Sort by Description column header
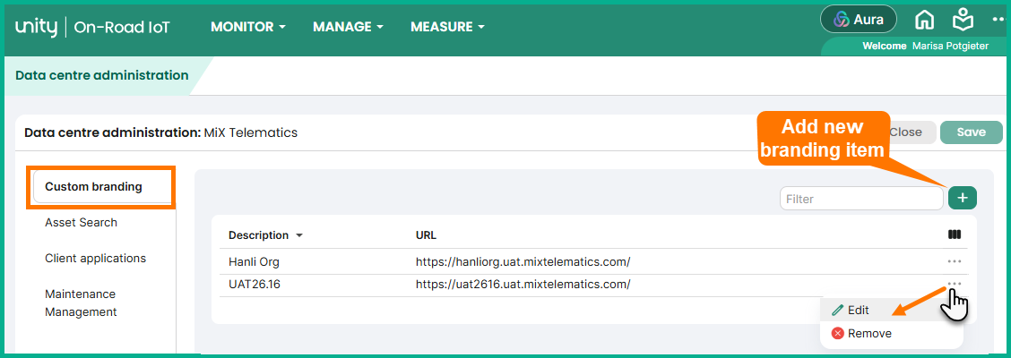 (x=265, y=235)
